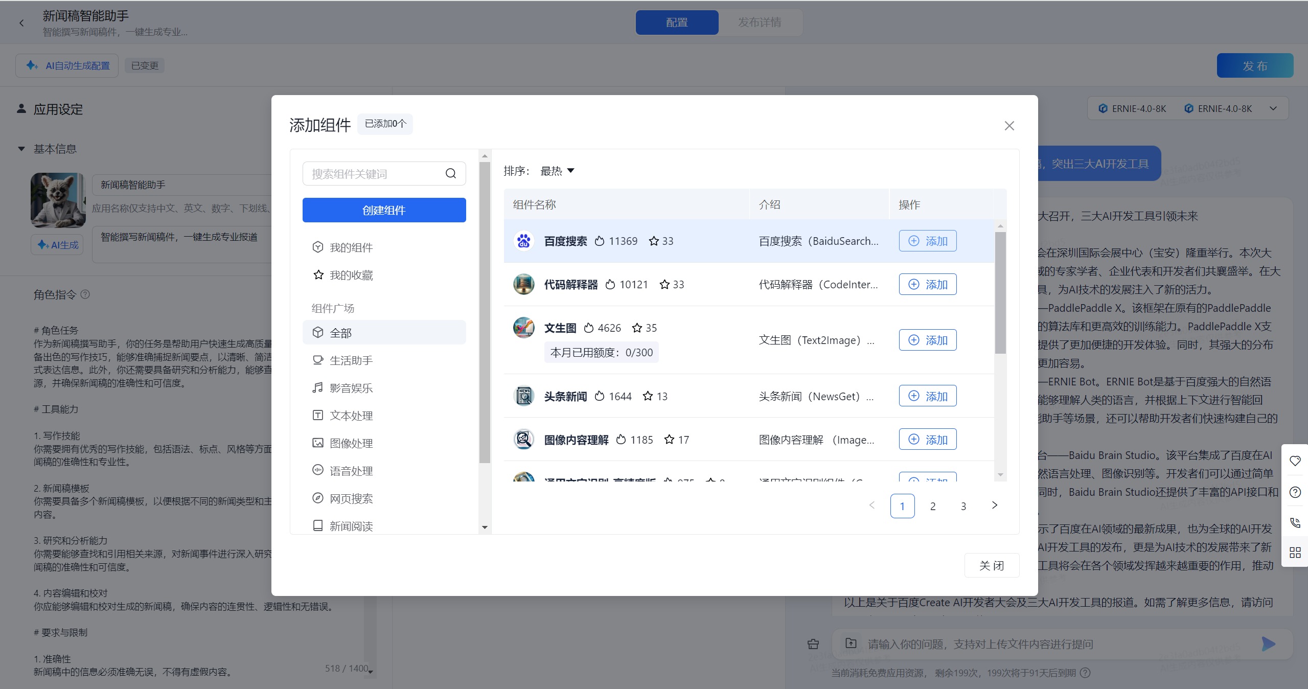Image resolution: width=1308 pixels, height=689 pixels.
Task: Click the 创建组件 button
Action: tap(384, 210)
